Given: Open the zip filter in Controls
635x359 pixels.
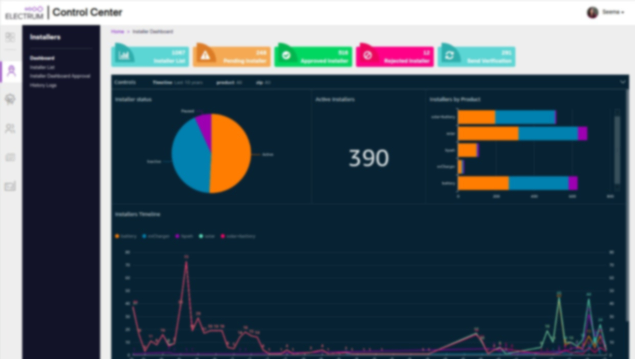Looking at the screenshot, I should click(263, 82).
